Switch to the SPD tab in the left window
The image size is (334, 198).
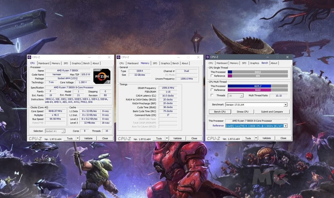(66, 63)
